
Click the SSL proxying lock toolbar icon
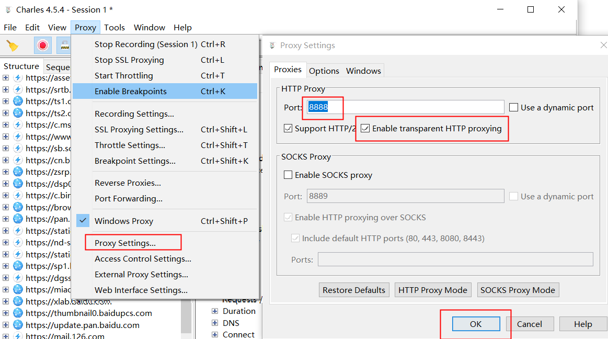point(64,46)
